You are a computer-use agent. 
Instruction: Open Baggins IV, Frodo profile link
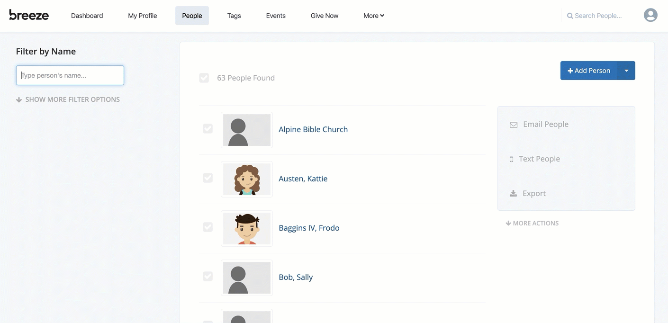point(309,228)
